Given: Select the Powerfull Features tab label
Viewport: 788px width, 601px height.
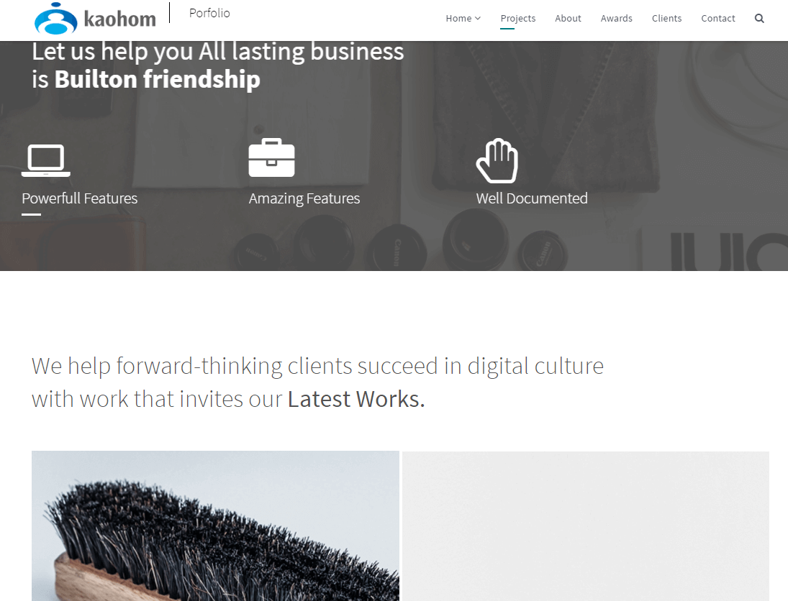Looking at the screenshot, I should pos(79,198).
